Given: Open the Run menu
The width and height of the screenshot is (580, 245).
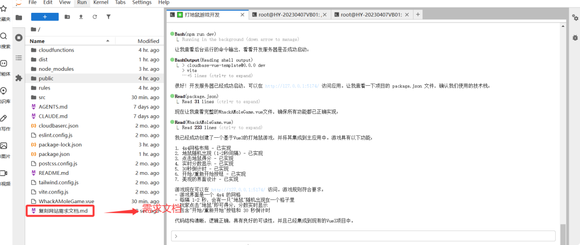Looking at the screenshot, I should point(82,2).
